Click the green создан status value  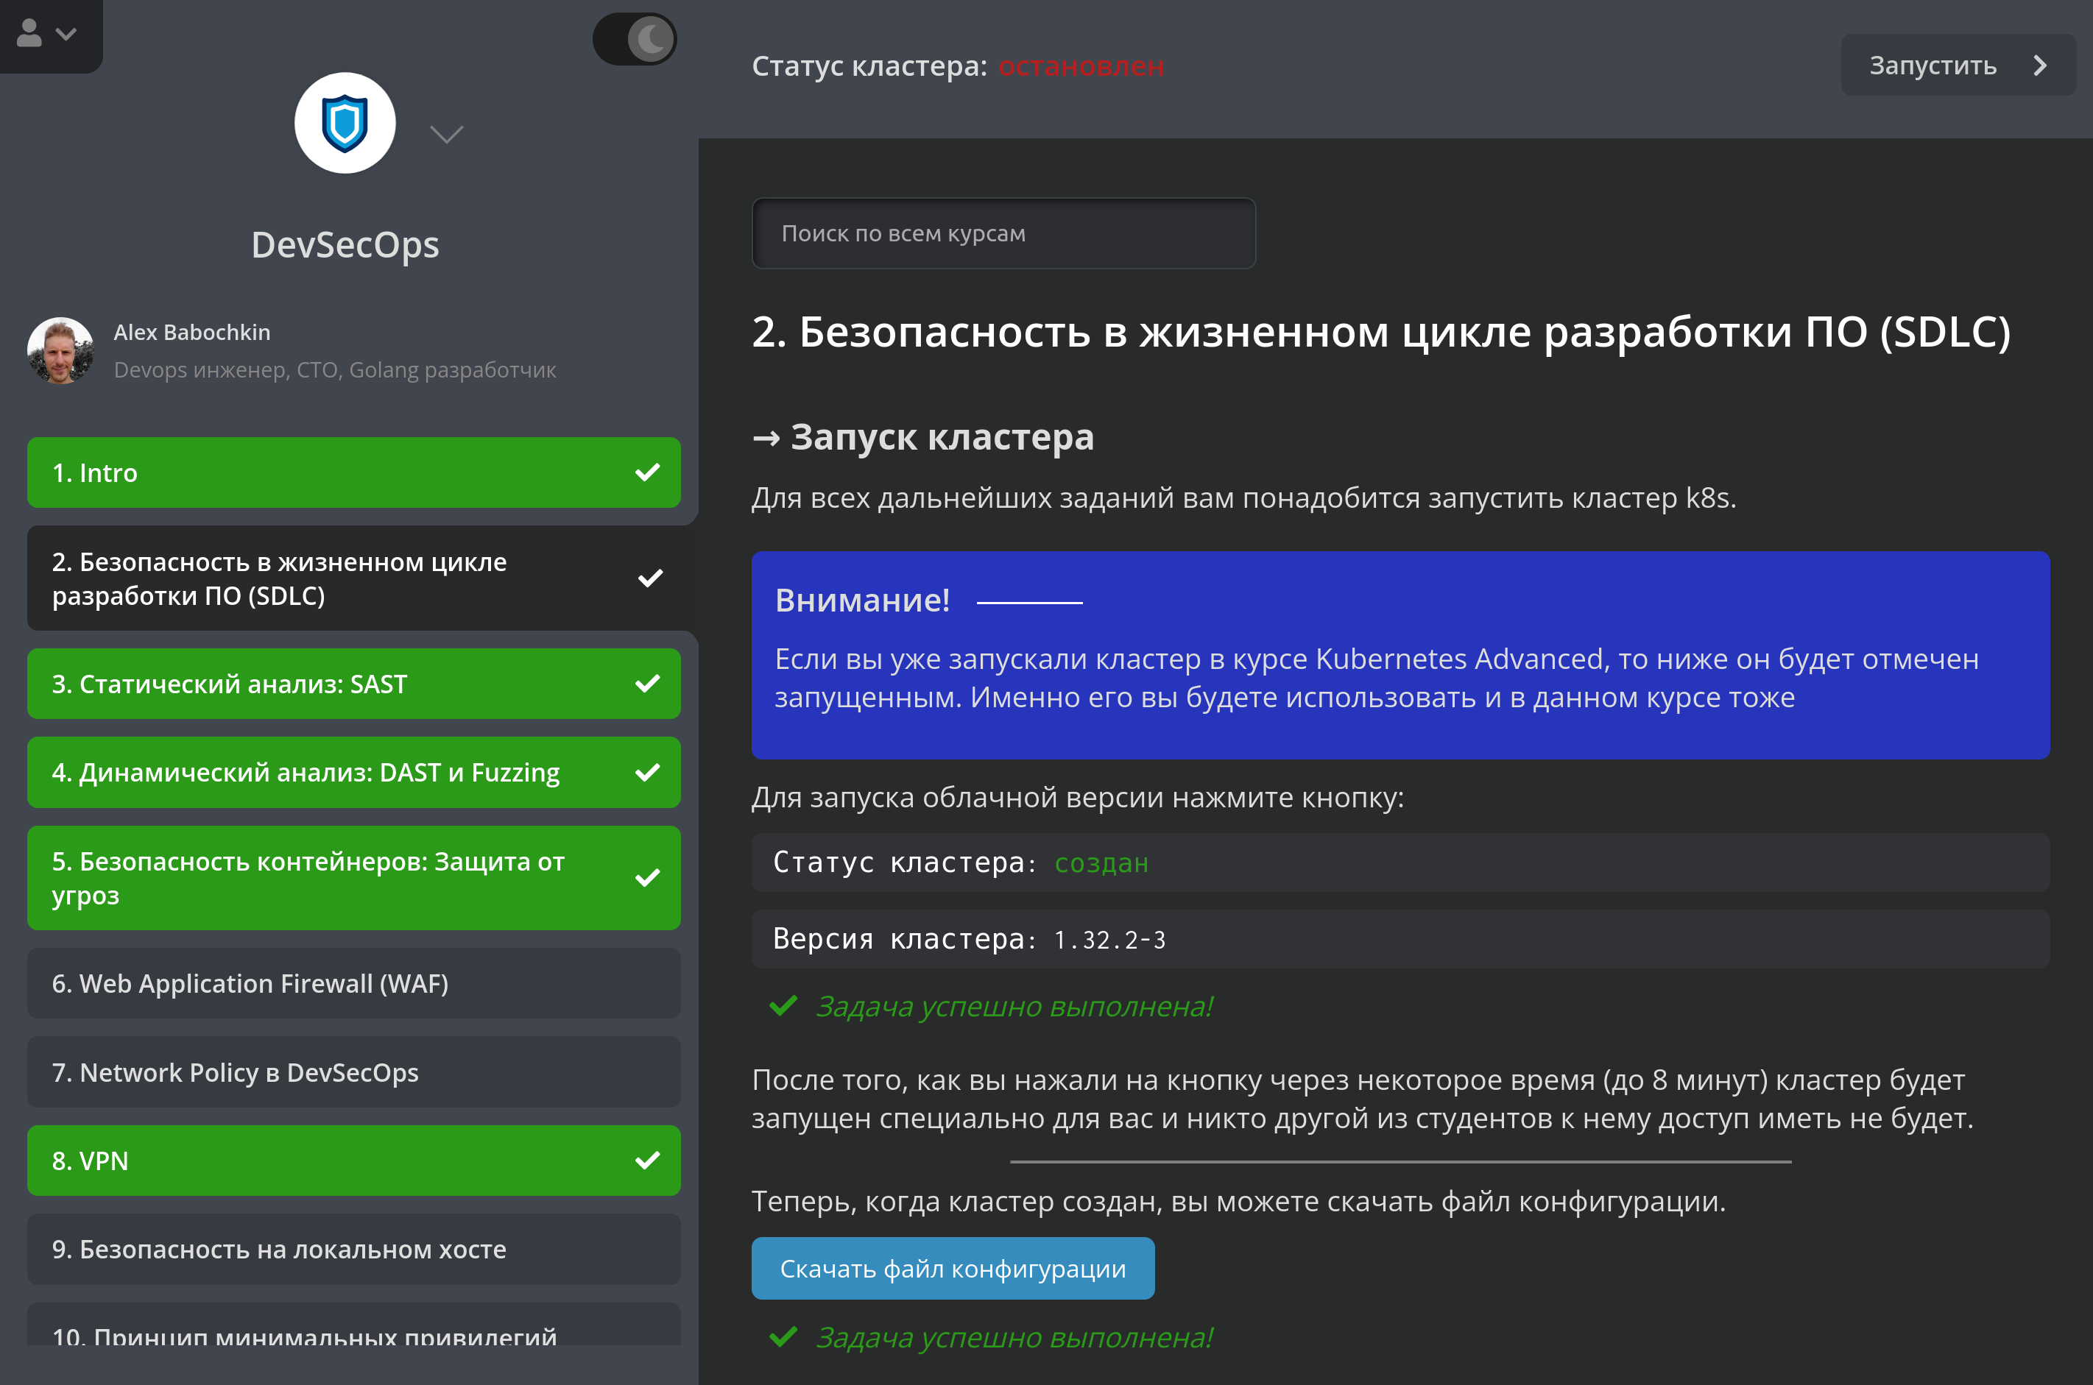(x=1102, y=863)
